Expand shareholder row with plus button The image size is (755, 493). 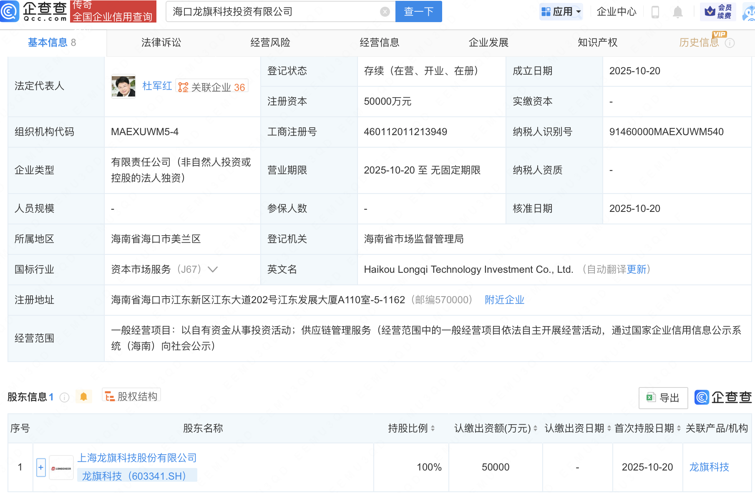(x=41, y=468)
